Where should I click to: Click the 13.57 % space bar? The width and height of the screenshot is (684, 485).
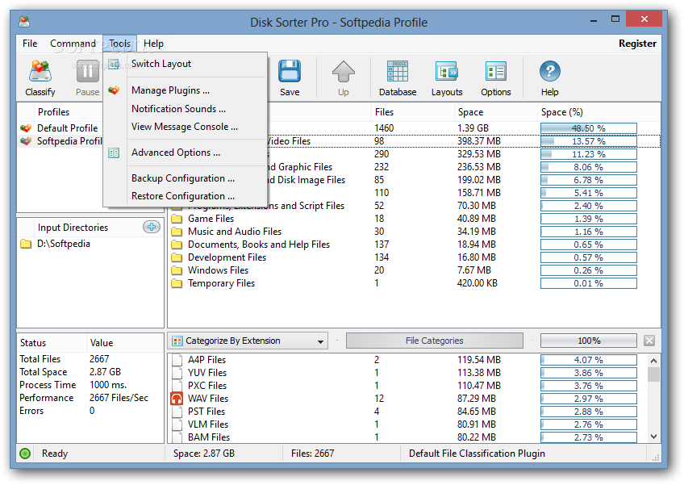tap(589, 141)
